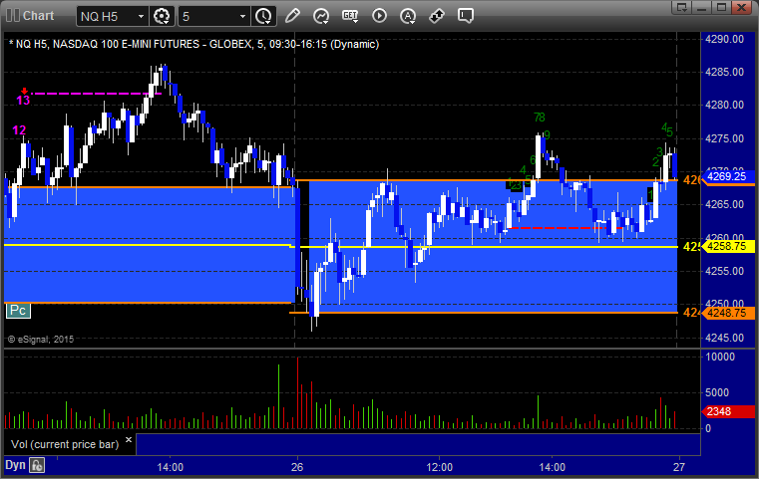759x479 pixels.
Task: Click the green 78 sequence count label
Action: (x=540, y=117)
